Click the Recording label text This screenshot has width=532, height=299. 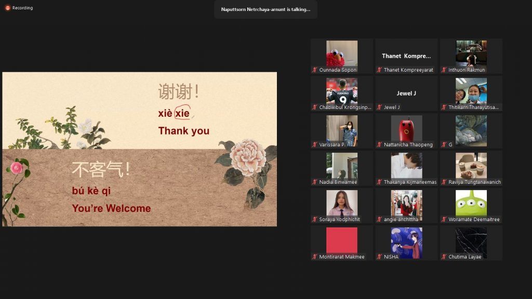point(22,8)
